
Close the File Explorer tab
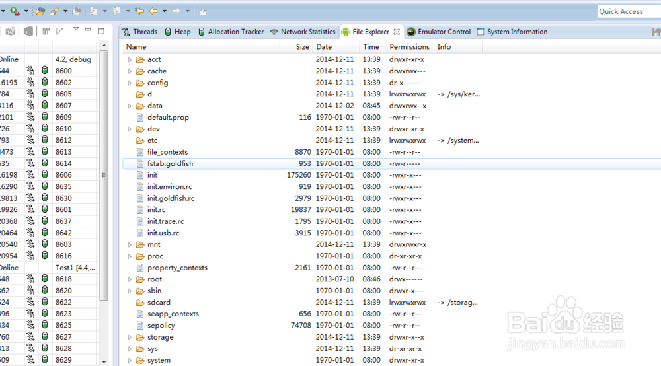397,32
